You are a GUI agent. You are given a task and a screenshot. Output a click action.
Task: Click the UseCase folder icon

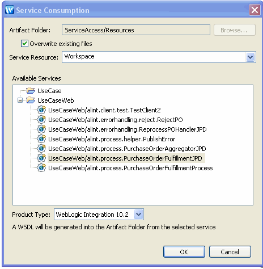pos(31,90)
